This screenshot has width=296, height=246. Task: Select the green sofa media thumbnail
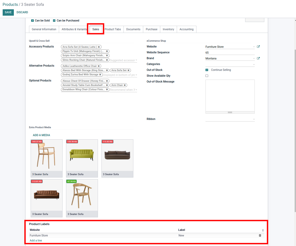pyautogui.click(x=82, y=155)
